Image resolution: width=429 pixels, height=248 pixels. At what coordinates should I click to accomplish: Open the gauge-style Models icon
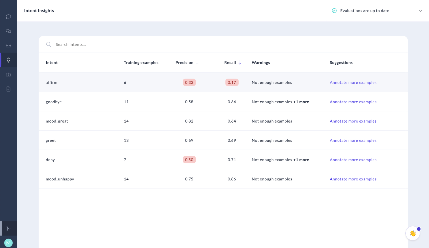[8, 75]
